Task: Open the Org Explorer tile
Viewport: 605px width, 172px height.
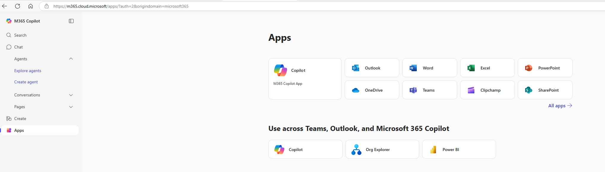Action: (382, 149)
